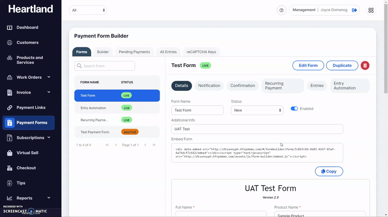The image size is (388, 217).
Task: Click the STATUS column header
Action: 127,82
